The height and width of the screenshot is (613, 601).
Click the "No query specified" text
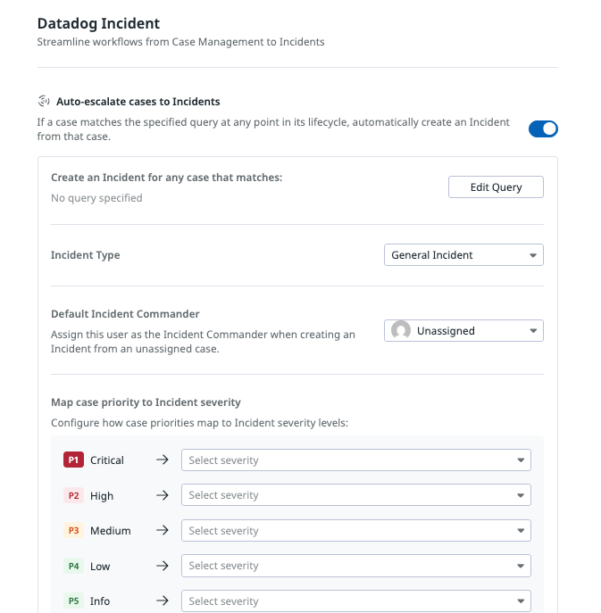[x=96, y=198]
